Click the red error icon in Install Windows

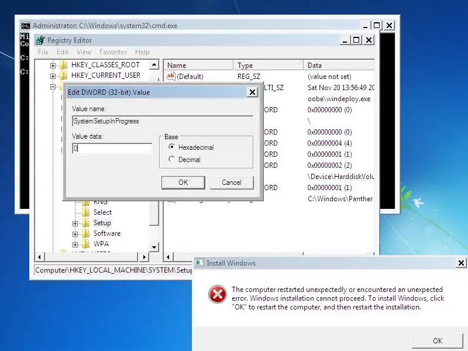[x=217, y=294]
